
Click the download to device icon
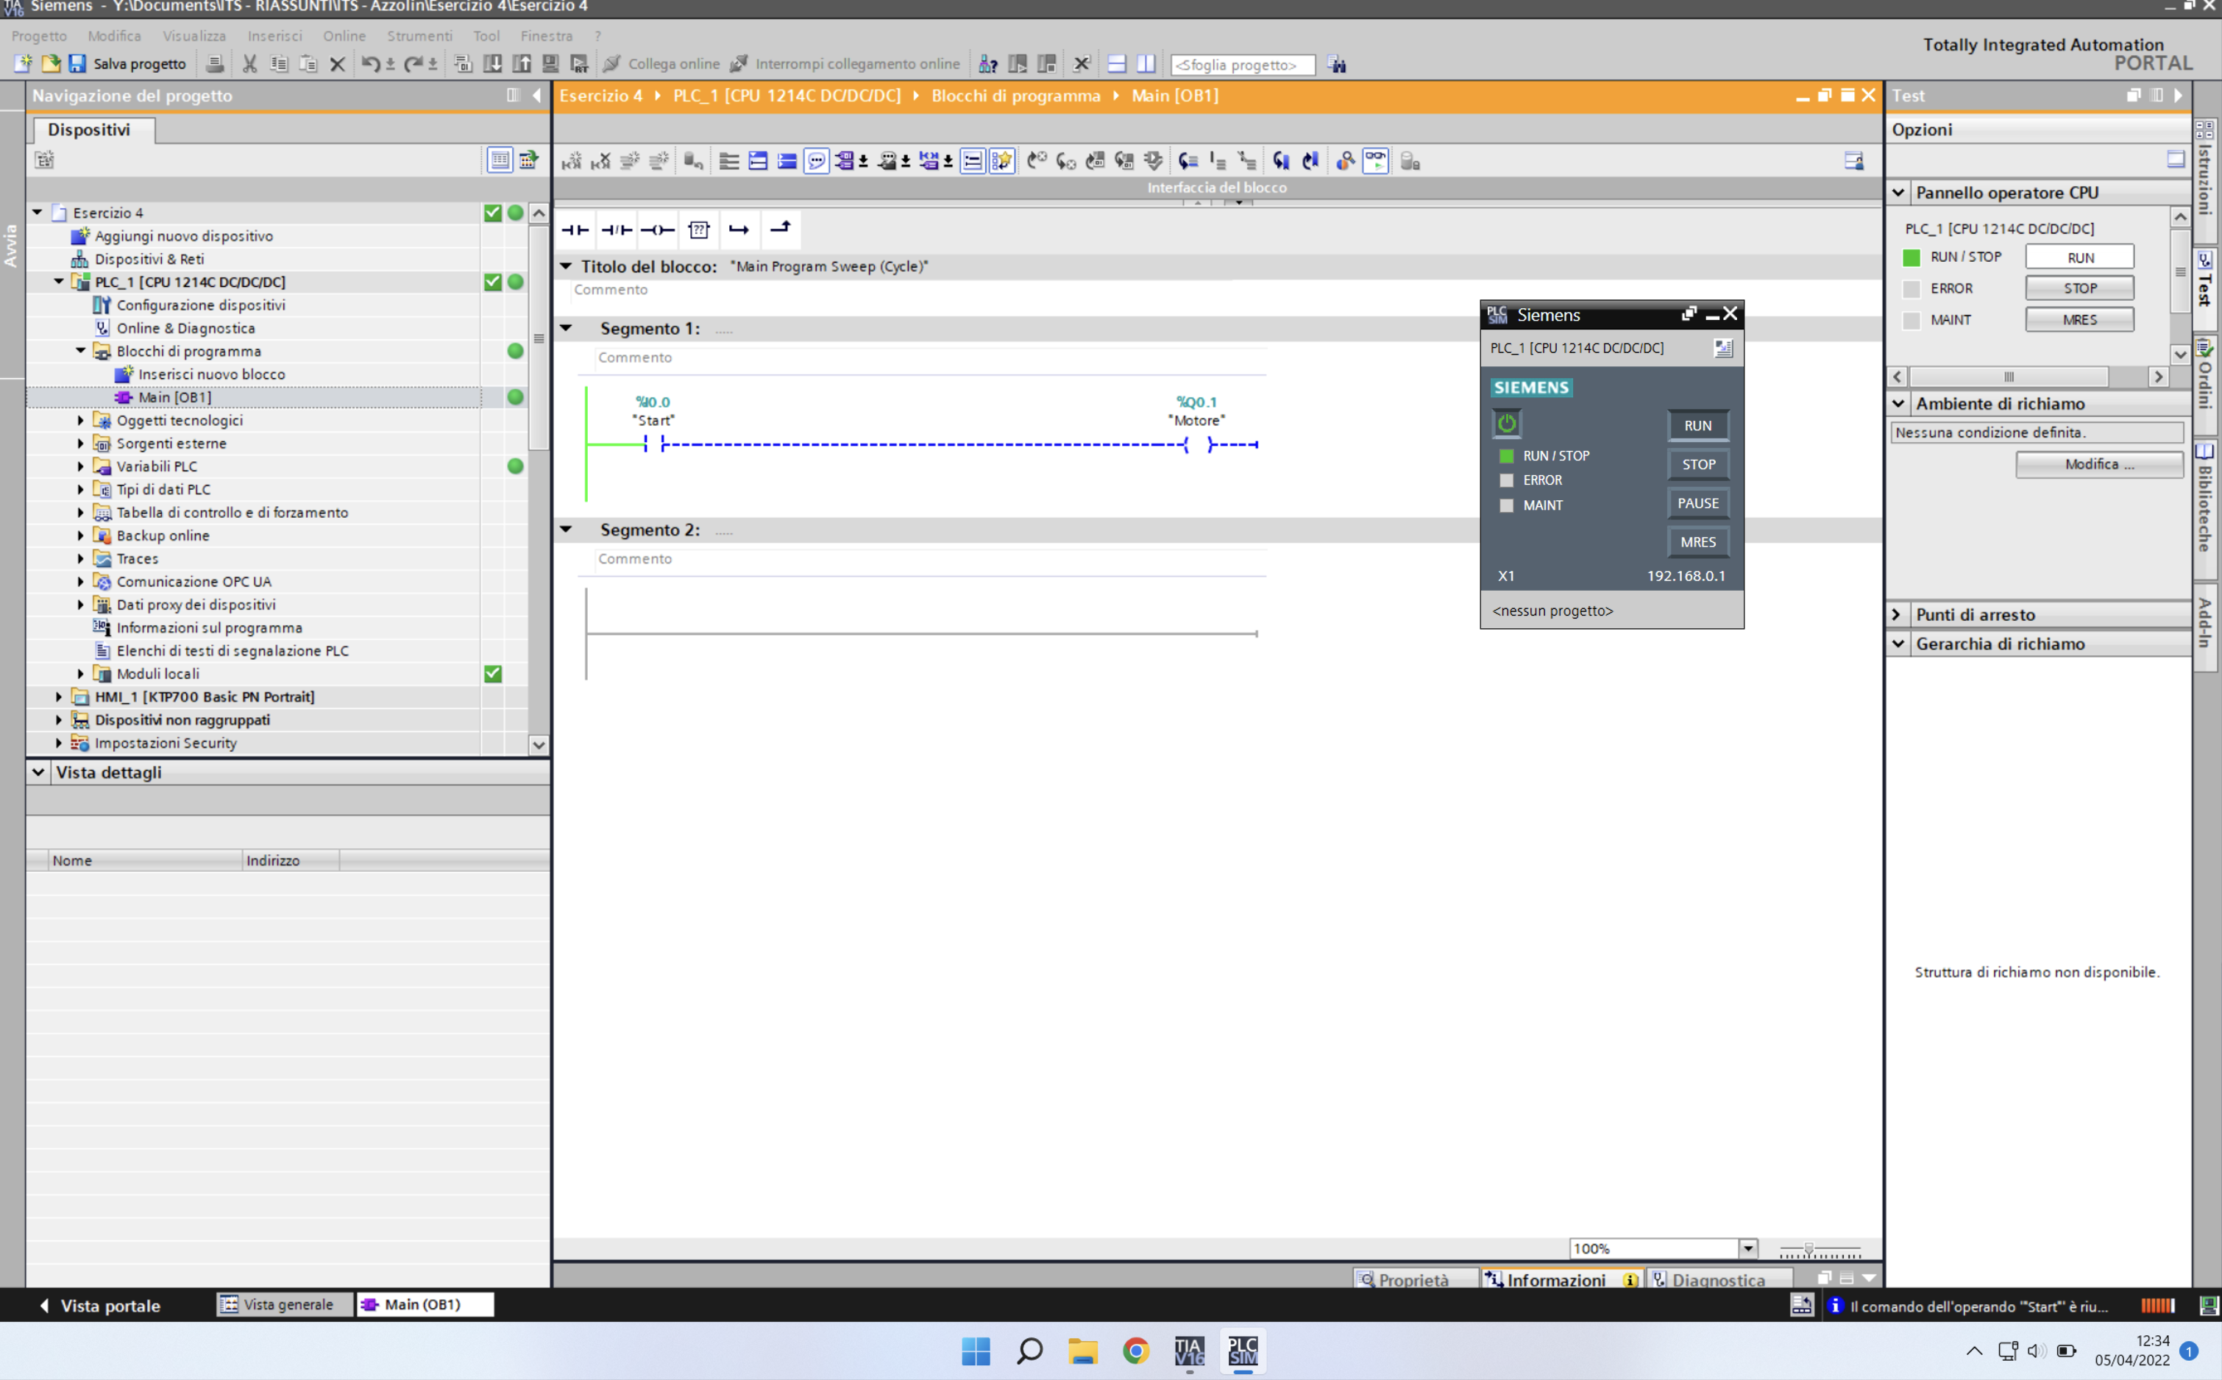[x=493, y=64]
